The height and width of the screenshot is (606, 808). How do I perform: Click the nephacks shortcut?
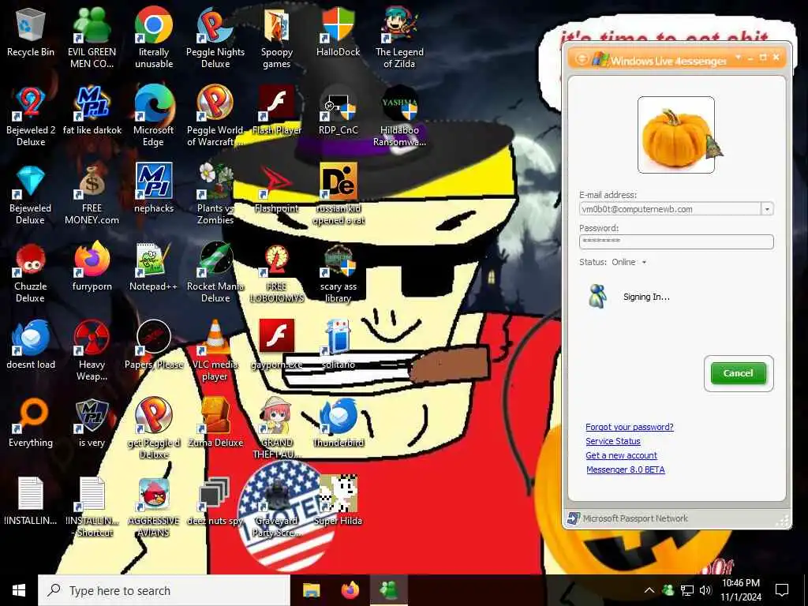coord(154,181)
